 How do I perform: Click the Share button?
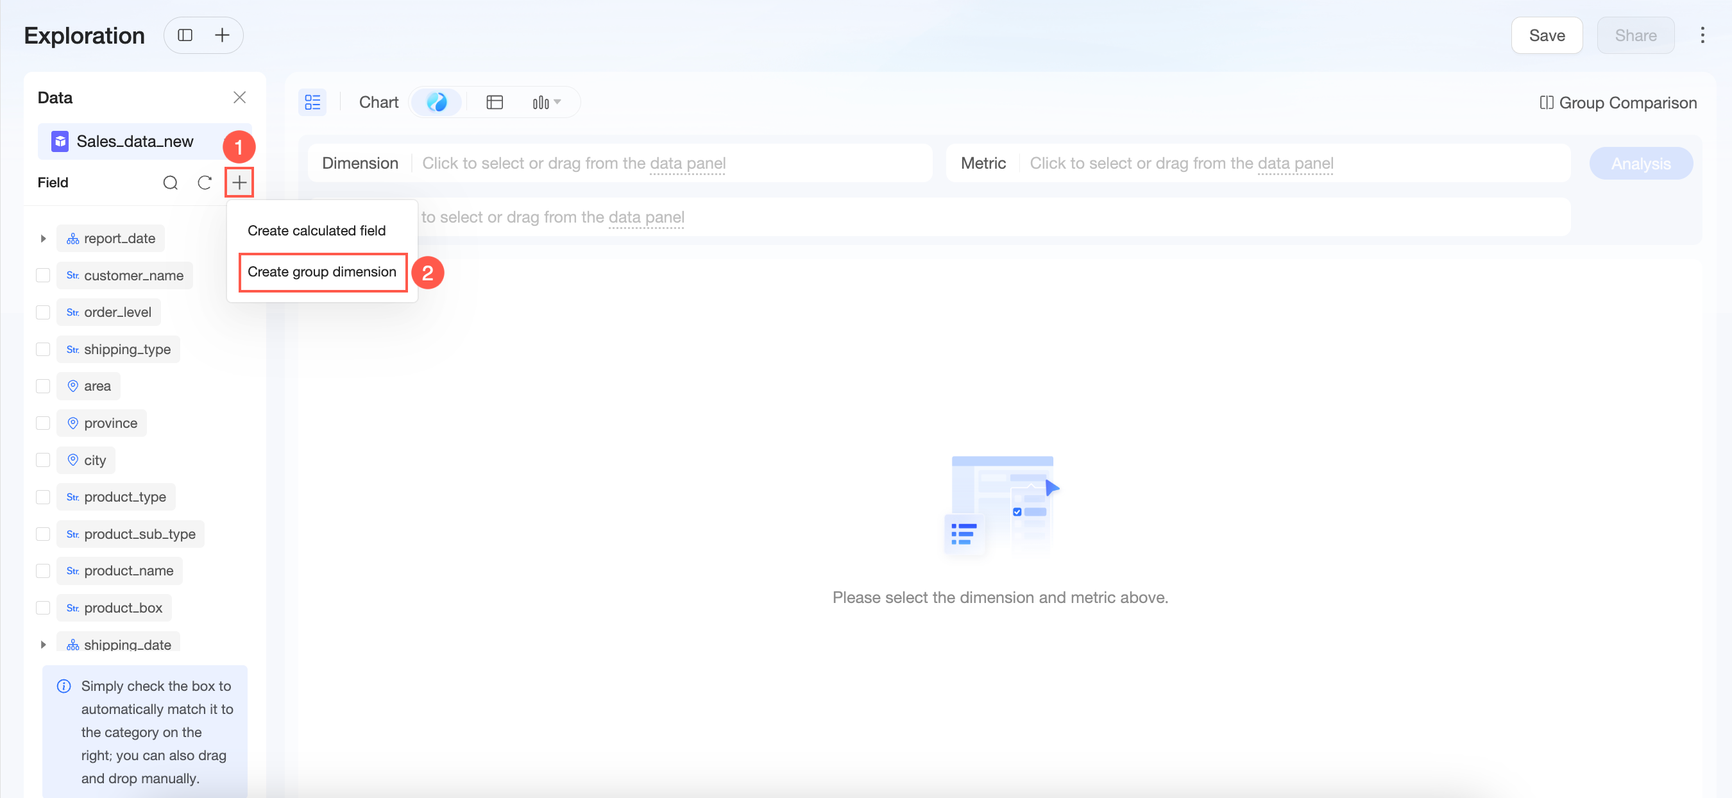coord(1635,36)
